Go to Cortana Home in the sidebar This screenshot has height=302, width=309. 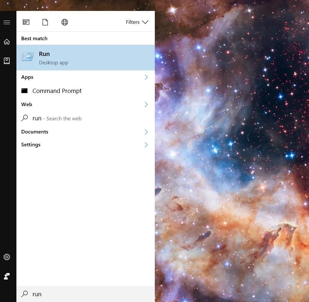7,41
